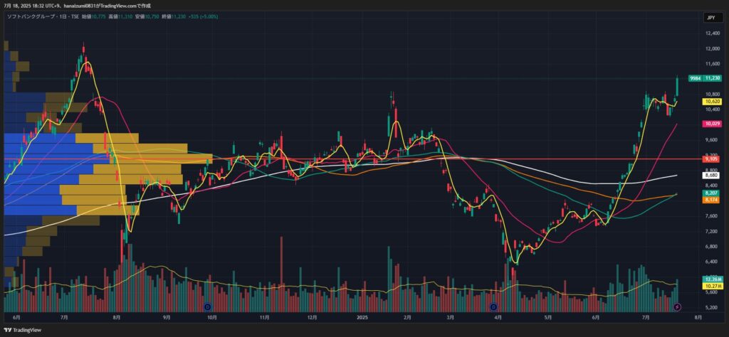Image resolution: width=729 pixels, height=337 pixels.
Task: Click the 9,600 price axis tick
Action: coord(711,140)
